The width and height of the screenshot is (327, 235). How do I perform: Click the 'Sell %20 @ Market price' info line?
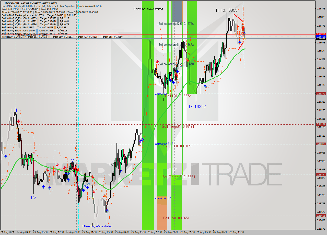click(x=39, y=15)
